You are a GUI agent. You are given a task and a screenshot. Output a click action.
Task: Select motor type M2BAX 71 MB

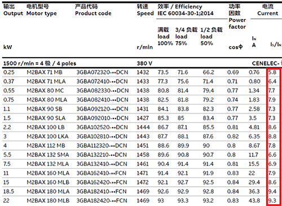click(x=45, y=72)
